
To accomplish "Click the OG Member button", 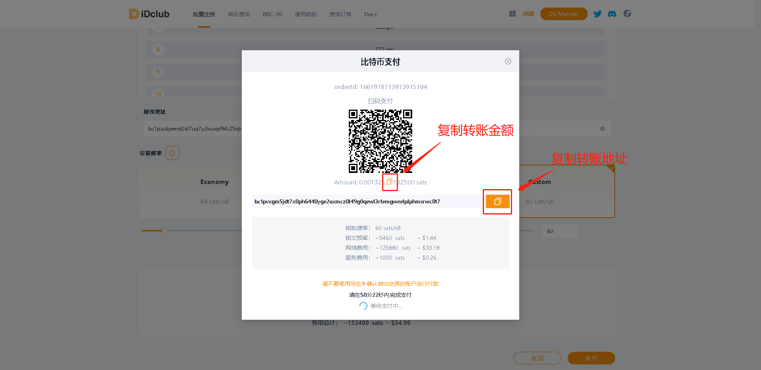I will [564, 14].
